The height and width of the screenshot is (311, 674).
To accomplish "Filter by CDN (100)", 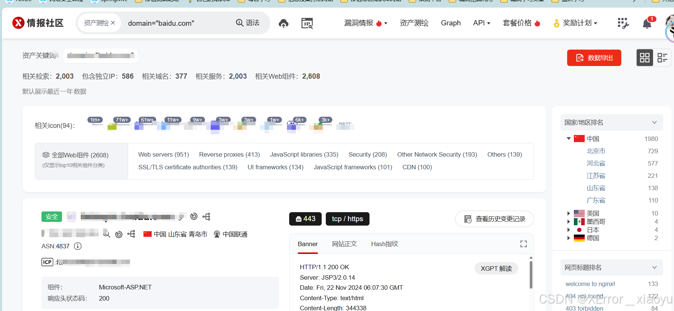I will coord(417,167).
